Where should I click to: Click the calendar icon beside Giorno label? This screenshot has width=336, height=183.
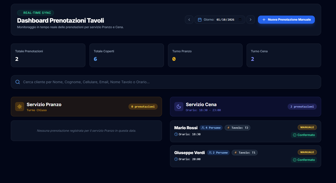[200, 20]
